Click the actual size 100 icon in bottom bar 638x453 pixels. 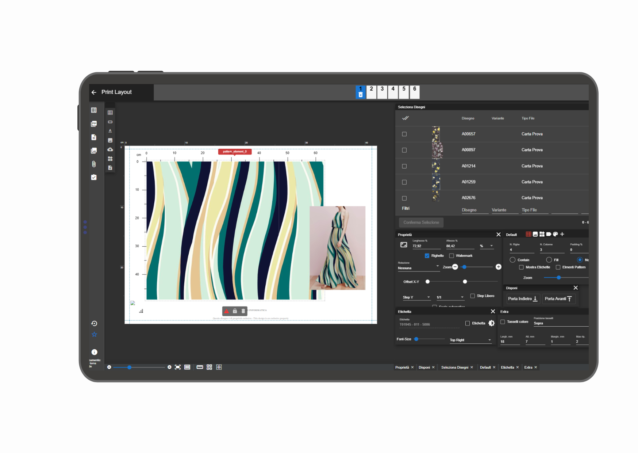coord(187,367)
